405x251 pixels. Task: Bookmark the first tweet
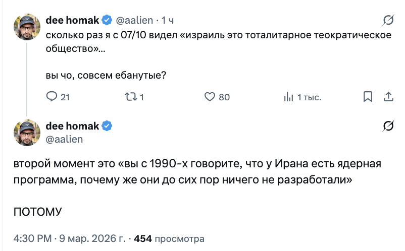pos(368,97)
